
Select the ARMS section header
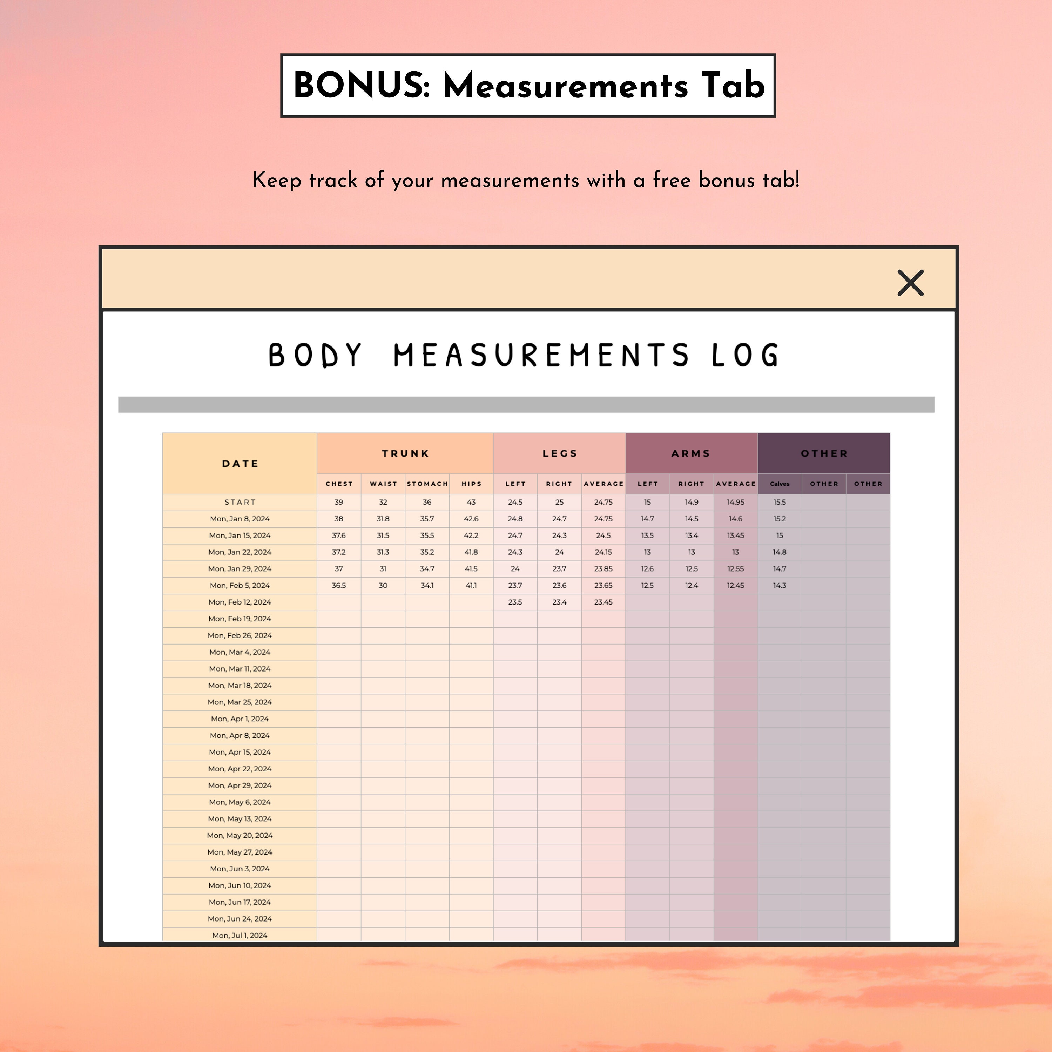point(690,453)
